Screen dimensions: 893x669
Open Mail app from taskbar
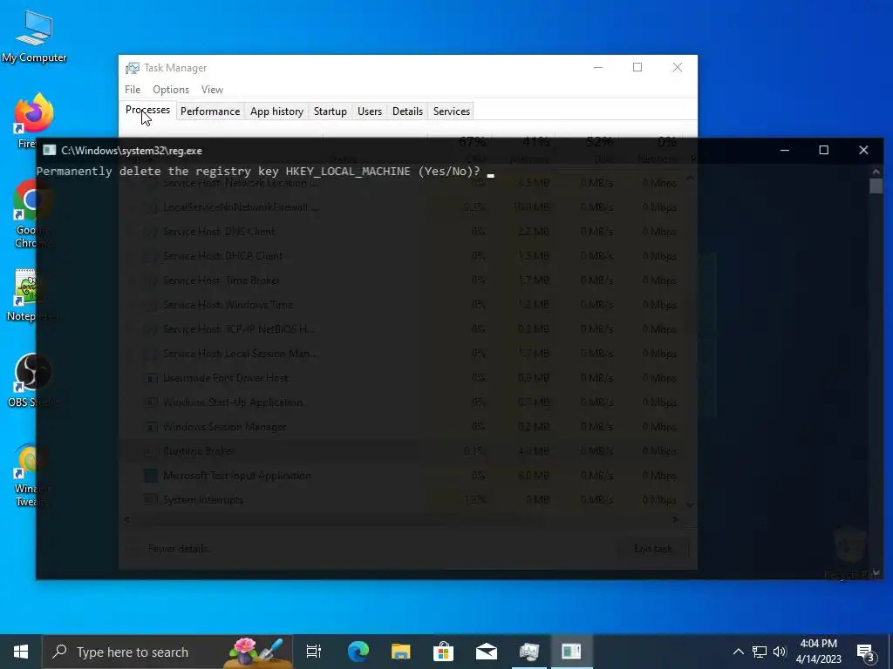pyautogui.click(x=487, y=652)
